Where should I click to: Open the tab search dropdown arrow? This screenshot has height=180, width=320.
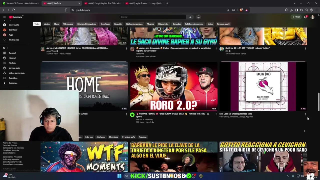click(x=295, y=3)
